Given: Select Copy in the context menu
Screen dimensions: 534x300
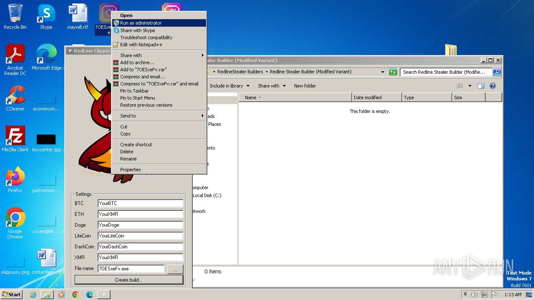Looking at the screenshot, I should pyautogui.click(x=159, y=134).
